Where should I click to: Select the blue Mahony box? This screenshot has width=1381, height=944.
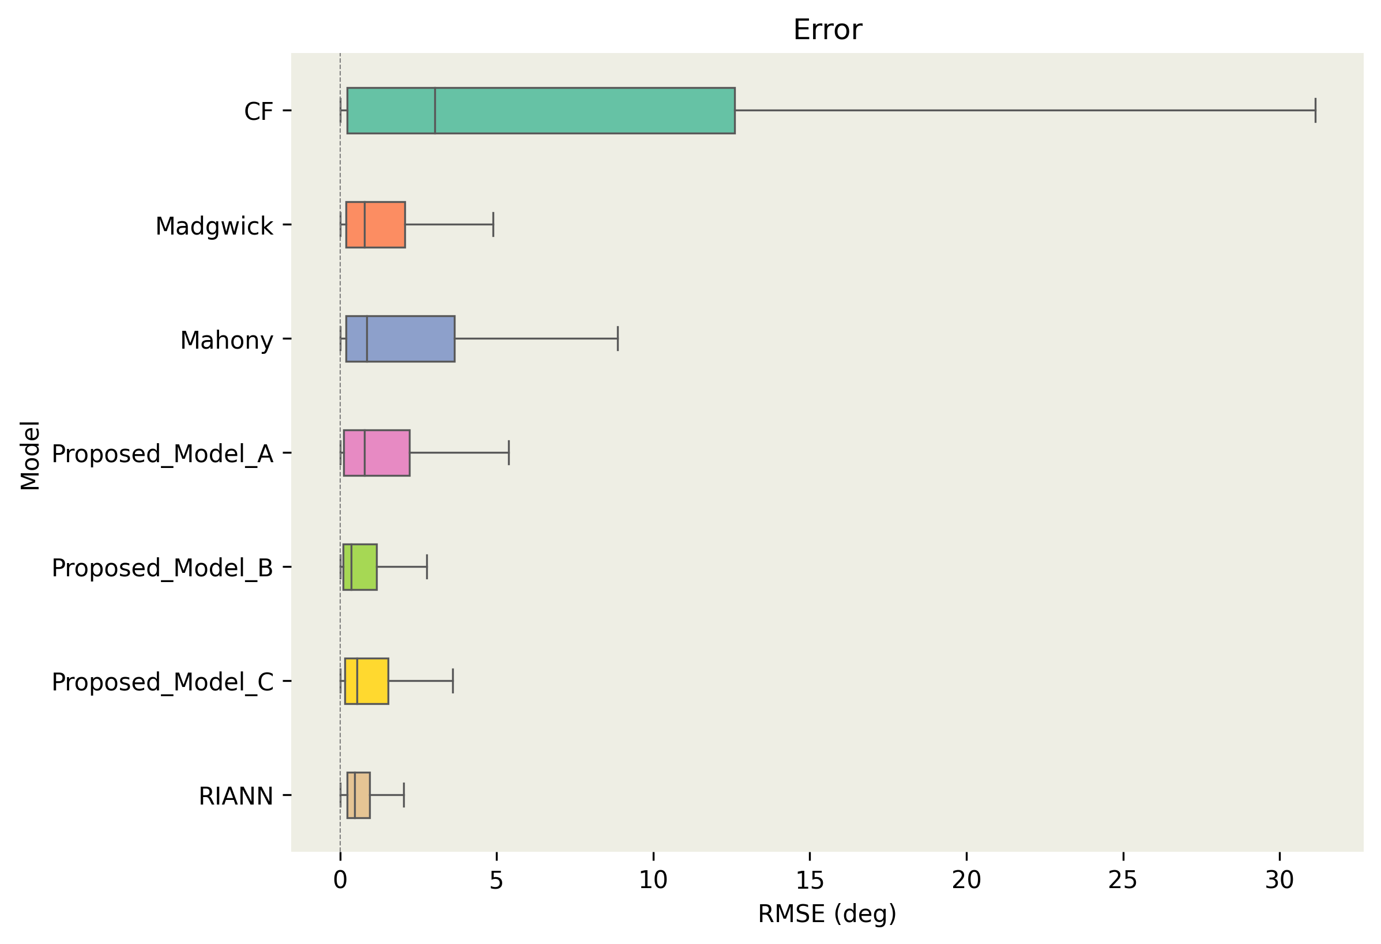pos(410,339)
